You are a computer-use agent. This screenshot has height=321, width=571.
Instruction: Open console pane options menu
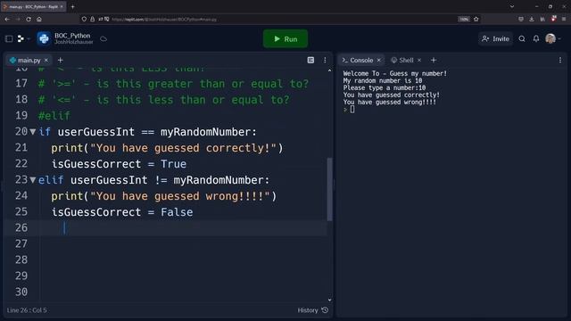click(x=560, y=60)
